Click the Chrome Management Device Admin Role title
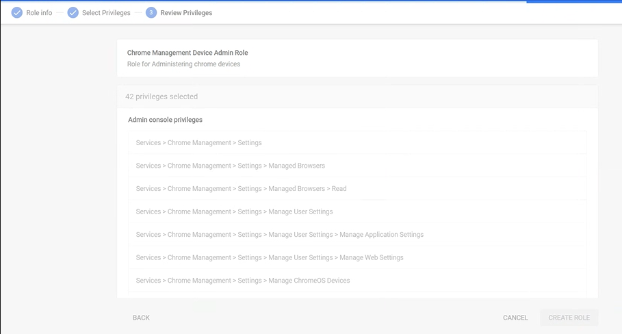Screen dimensions: 622x334 [x=187, y=53]
